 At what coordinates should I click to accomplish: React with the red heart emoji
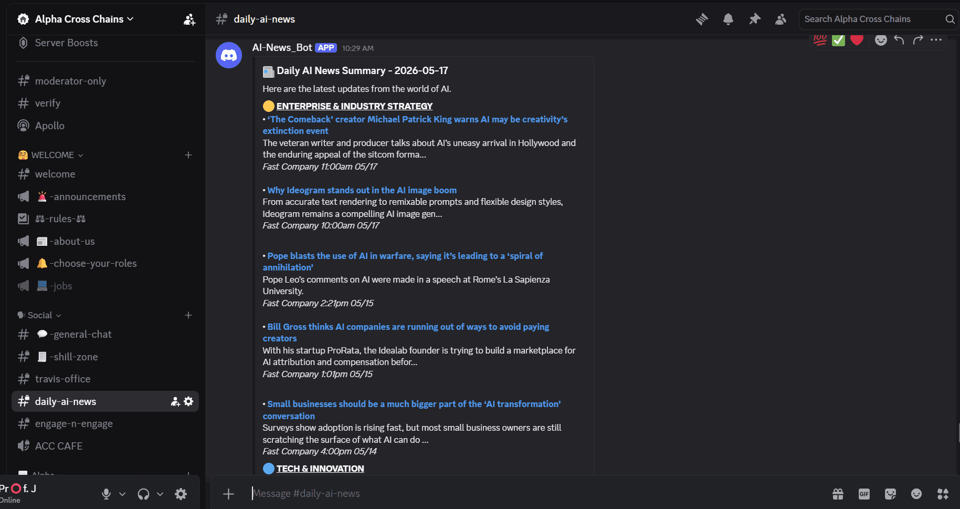[857, 40]
